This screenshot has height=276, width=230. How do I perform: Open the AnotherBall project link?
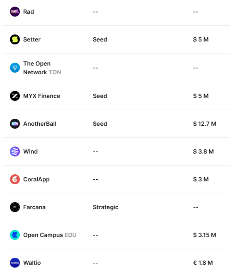(x=40, y=124)
